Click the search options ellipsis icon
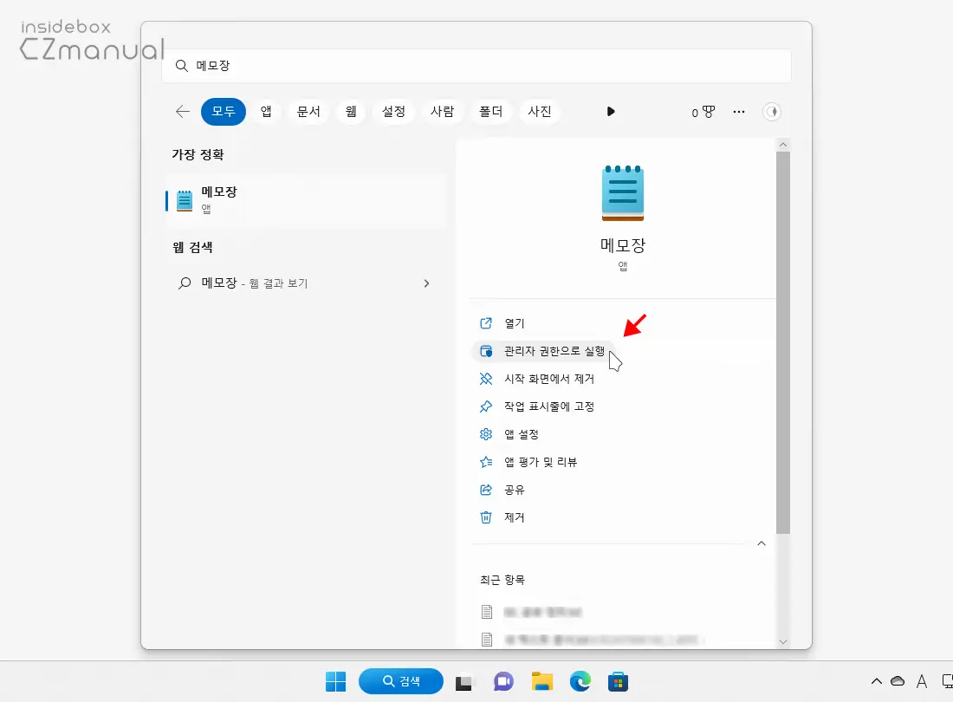Image resolution: width=953 pixels, height=702 pixels. 738,111
